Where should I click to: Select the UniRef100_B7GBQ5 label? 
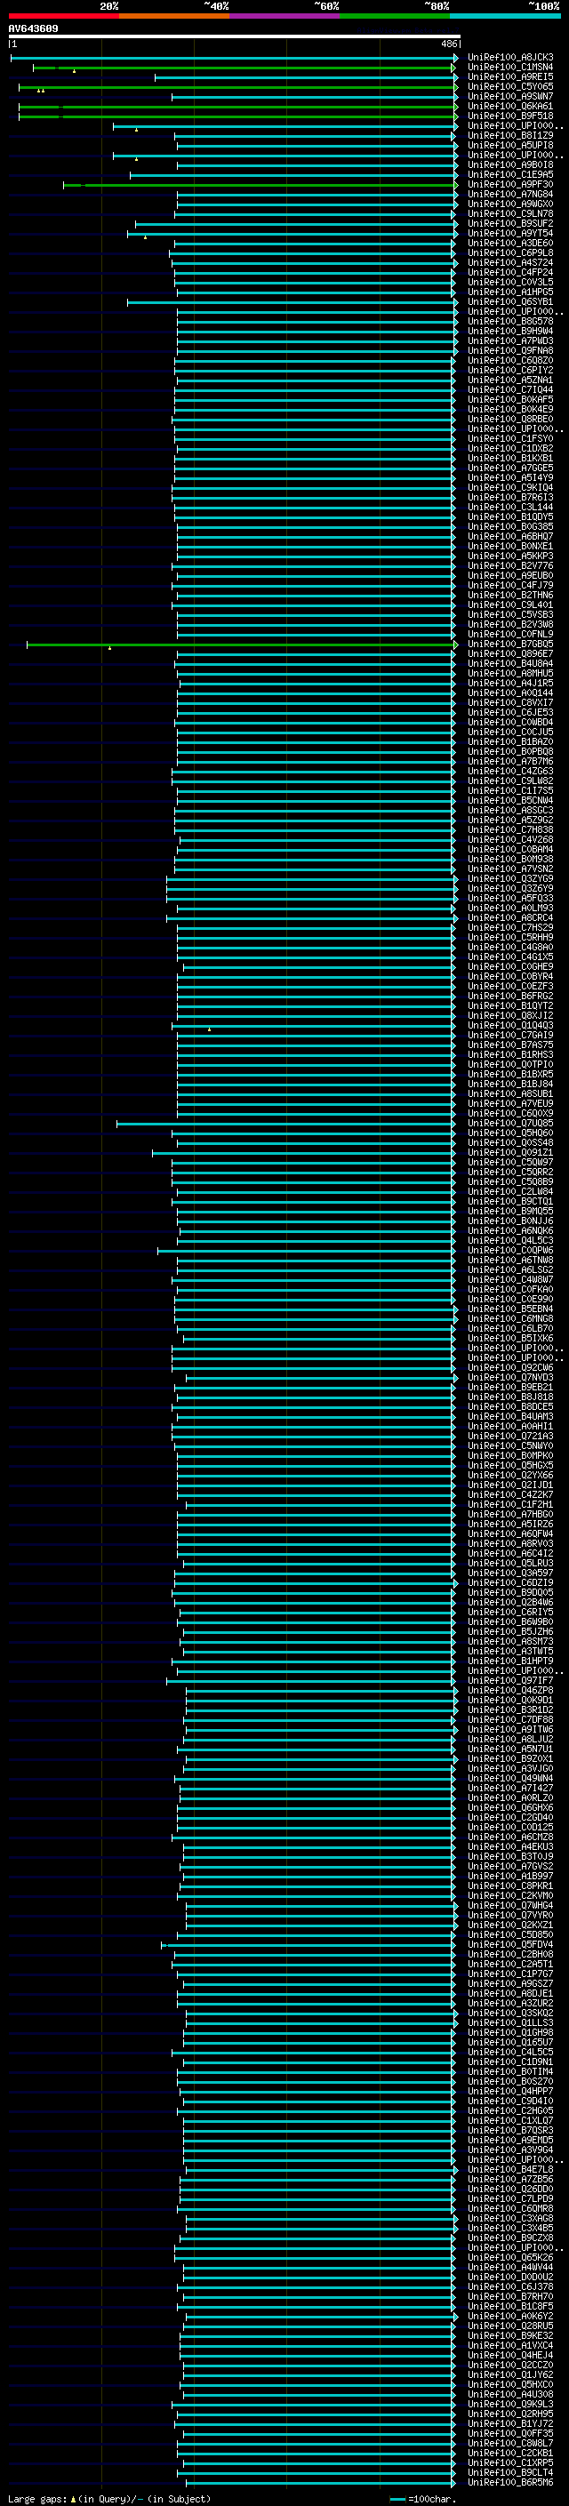(x=510, y=644)
